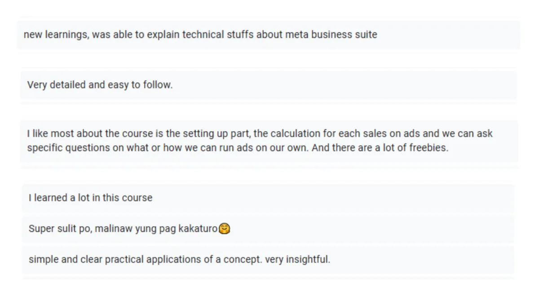Click the word 'kakaturo' before the emoji
Screen dimensions: 539x303
[198, 229]
